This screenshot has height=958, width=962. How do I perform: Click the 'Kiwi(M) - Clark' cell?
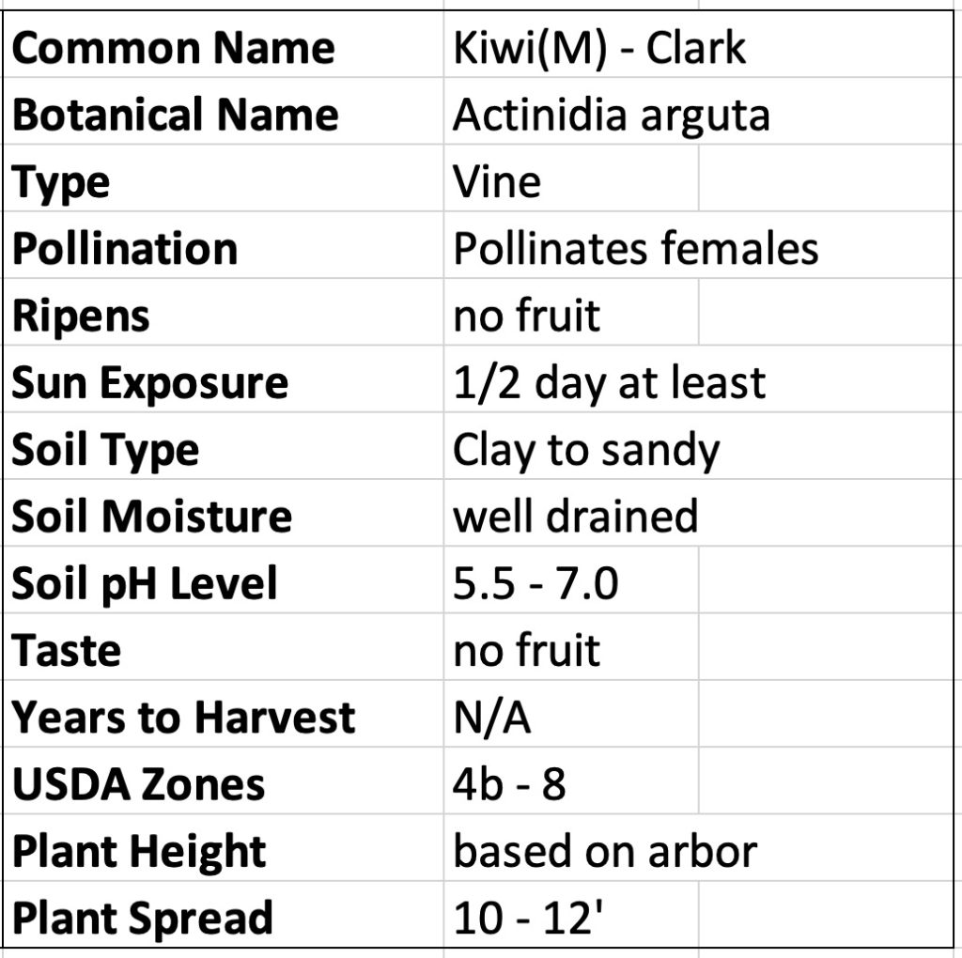pyautogui.click(x=599, y=48)
